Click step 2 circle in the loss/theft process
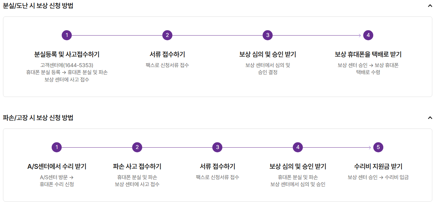 click(x=167, y=34)
